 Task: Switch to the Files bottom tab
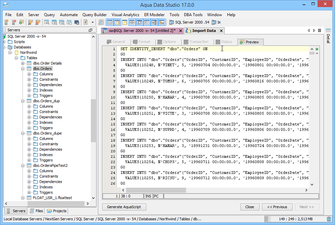coord(37,211)
